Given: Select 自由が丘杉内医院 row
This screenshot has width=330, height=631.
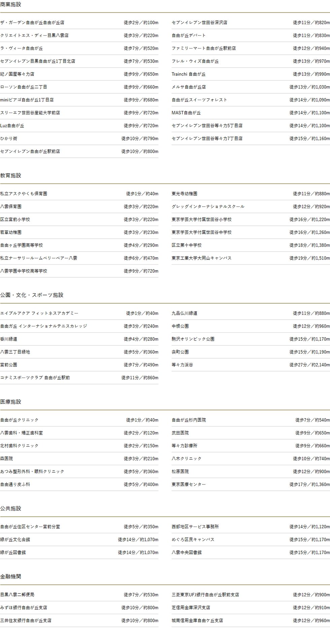Looking at the screenshot, I should coord(251,420).
